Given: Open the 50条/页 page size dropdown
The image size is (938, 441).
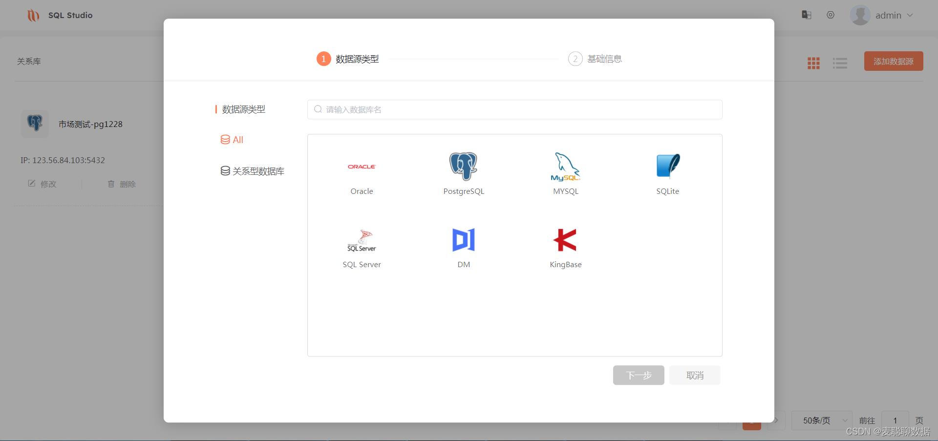Looking at the screenshot, I should coord(822,420).
